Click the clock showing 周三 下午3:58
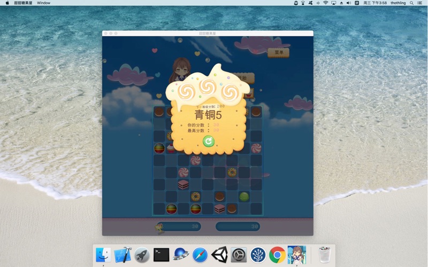Viewport: 428px width, 267px height. pos(375,3)
